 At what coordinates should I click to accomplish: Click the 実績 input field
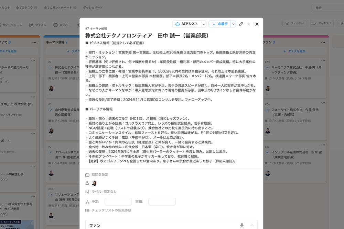click(x=162, y=202)
